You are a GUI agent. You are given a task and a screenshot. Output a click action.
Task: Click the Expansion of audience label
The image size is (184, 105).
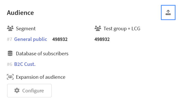click(40, 77)
